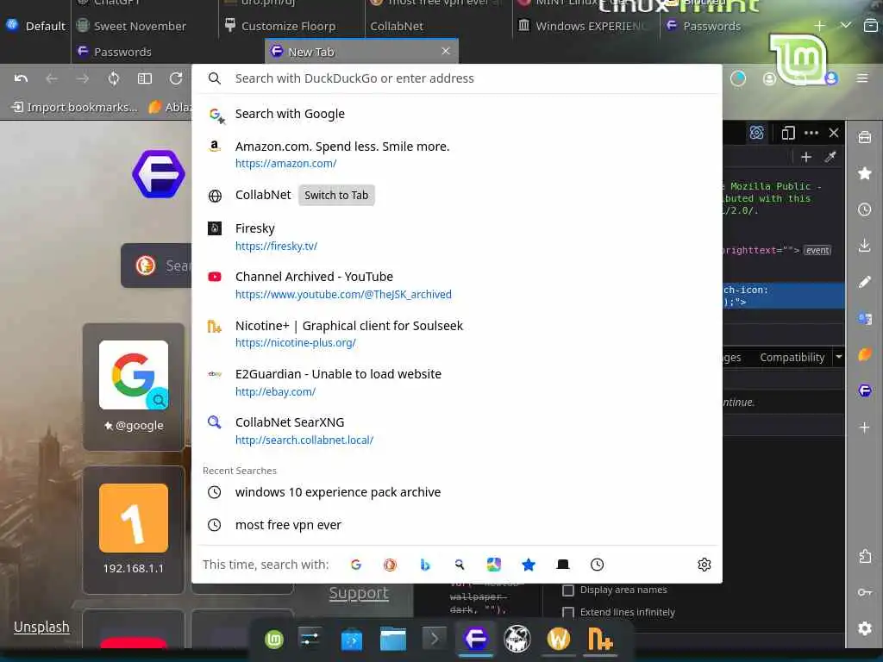883x662 pixels.
Task: Open the 192.168.1.1 shortcut tile
Action: tap(134, 530)
